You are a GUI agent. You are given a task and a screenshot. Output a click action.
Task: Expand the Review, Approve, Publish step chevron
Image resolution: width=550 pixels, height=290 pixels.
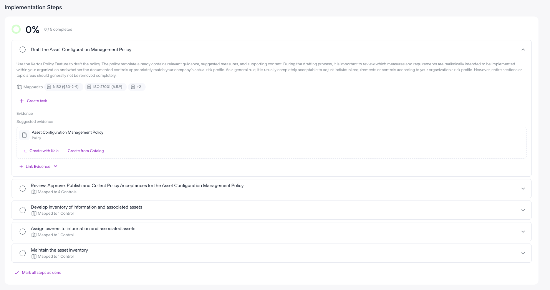pyautogui.click(x=523, y=189)
